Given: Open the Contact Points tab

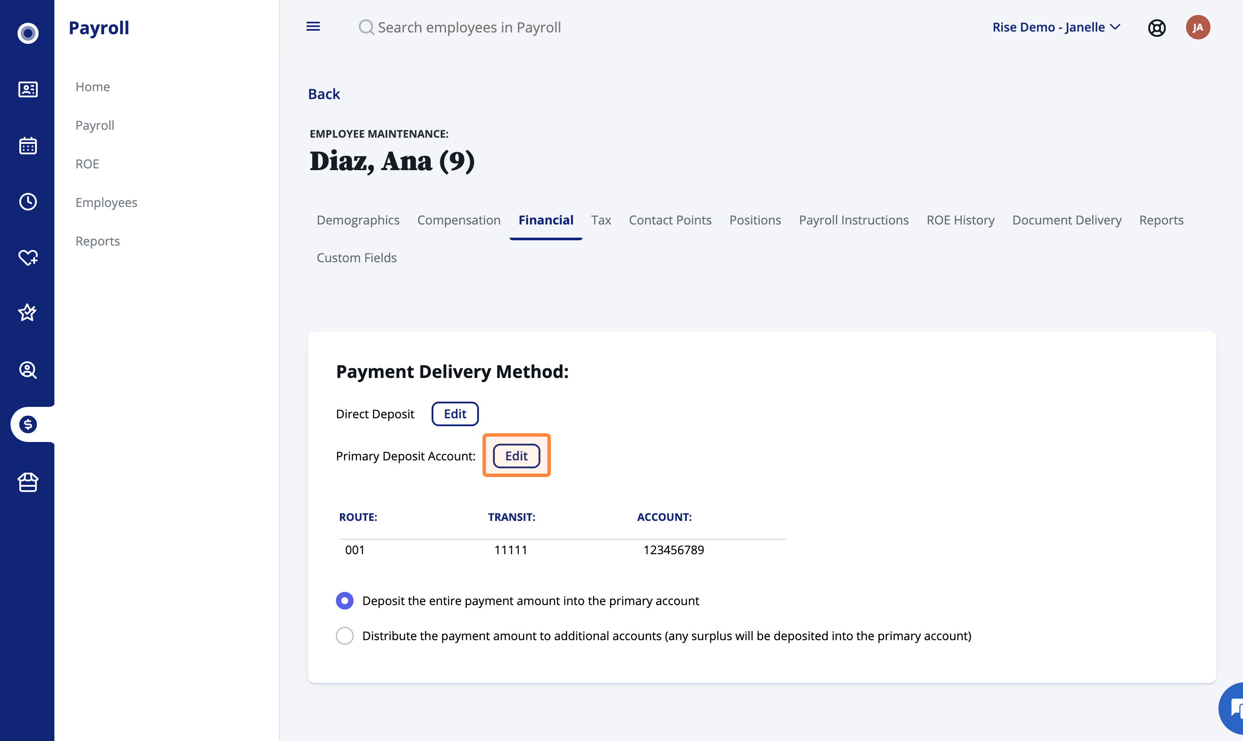Looking at the screenshot, I should 670,220.
